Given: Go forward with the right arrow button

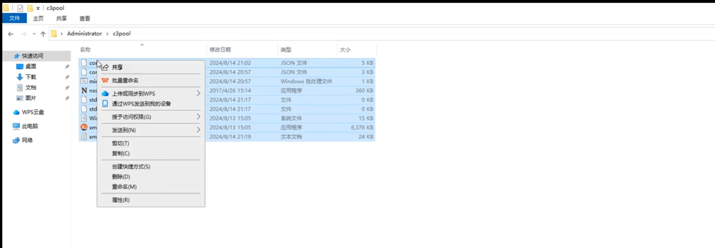Looking at the screenshot, I should point(23,34).
